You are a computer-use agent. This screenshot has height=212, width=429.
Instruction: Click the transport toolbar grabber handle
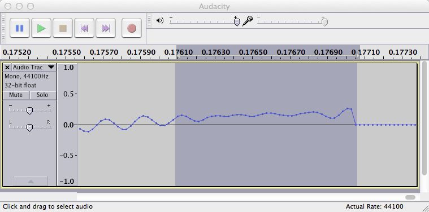point(3,28)
